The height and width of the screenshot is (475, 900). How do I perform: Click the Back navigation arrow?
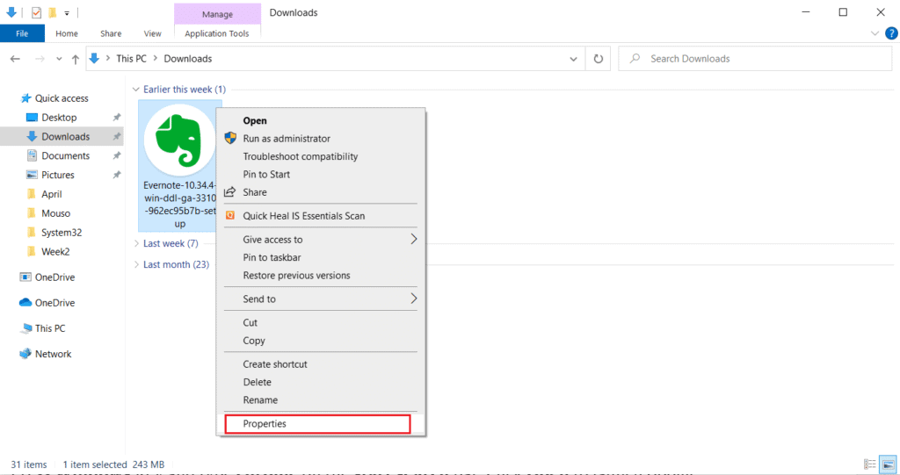click(x=15, y=59)
